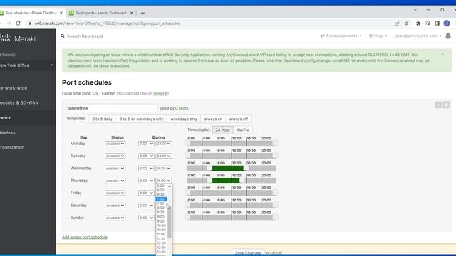Bookmark this page with the star icon
Image resolution: width=456 pixels, height=256 pixels.
pos(407,23)
